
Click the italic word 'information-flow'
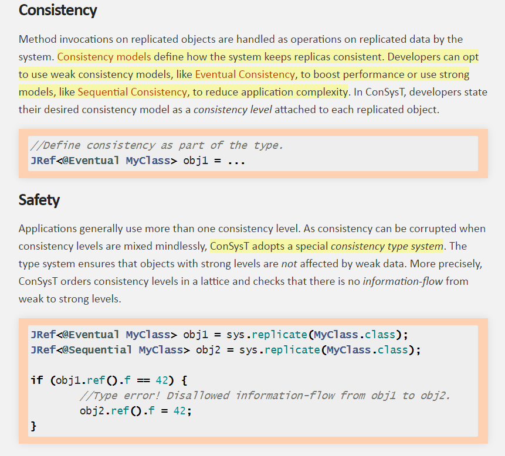(402, 281)
